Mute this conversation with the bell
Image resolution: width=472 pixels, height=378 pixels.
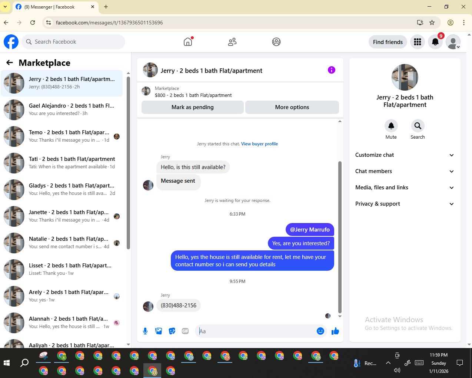391,126
